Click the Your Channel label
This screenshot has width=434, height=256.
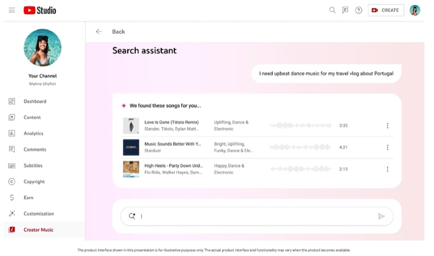coord(43,76)
